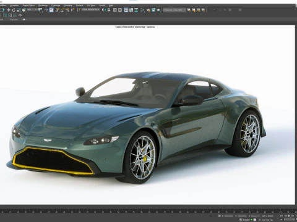Screen dimensions: 297x222
Task: Click the X coordinate input field
Action: (228, 216)
